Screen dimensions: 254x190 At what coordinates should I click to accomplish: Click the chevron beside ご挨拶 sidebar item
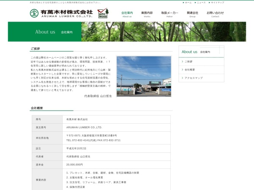tap(182, 62)
